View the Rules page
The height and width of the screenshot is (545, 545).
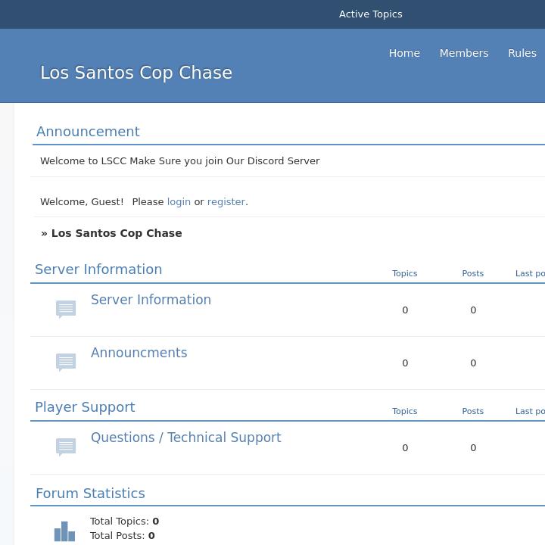click(x=522, y=53)
